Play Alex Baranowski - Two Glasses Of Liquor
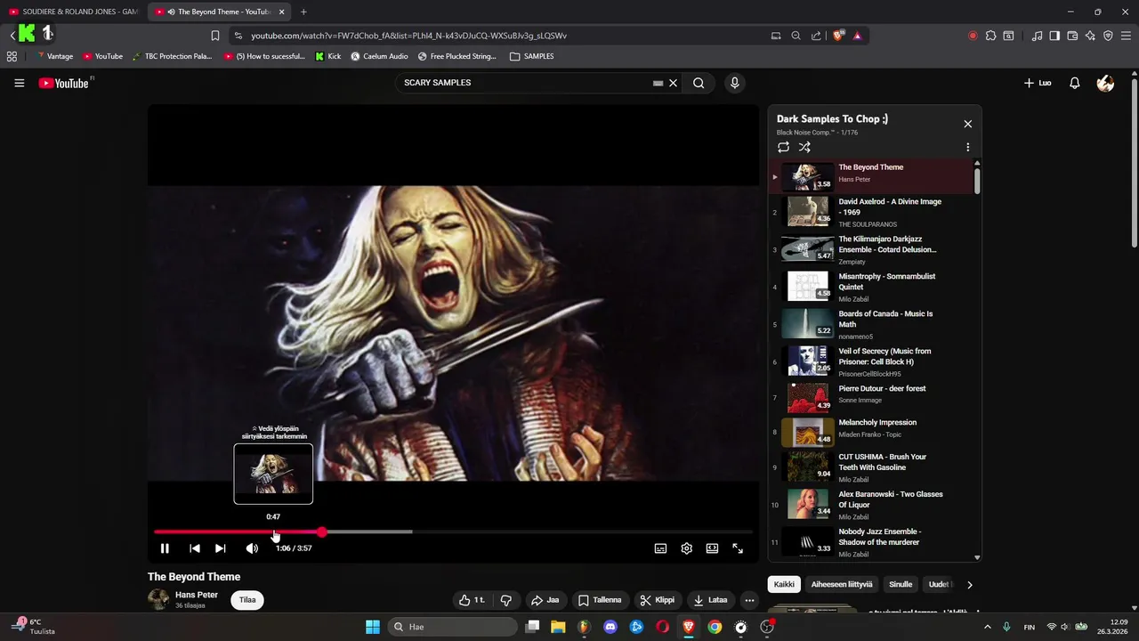This screenshot has width=1139, height=641. click(872, 504)
